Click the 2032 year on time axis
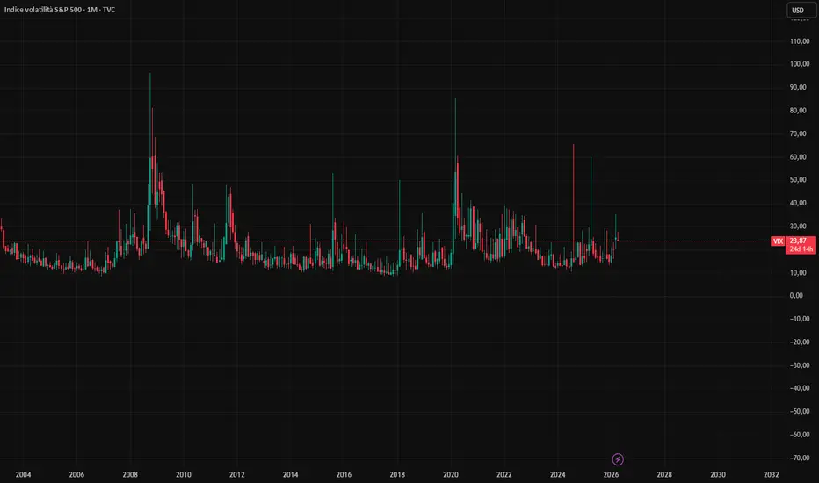Image resolution: width=819 pixels, height=483 pixels. click(x=771, y=474)
